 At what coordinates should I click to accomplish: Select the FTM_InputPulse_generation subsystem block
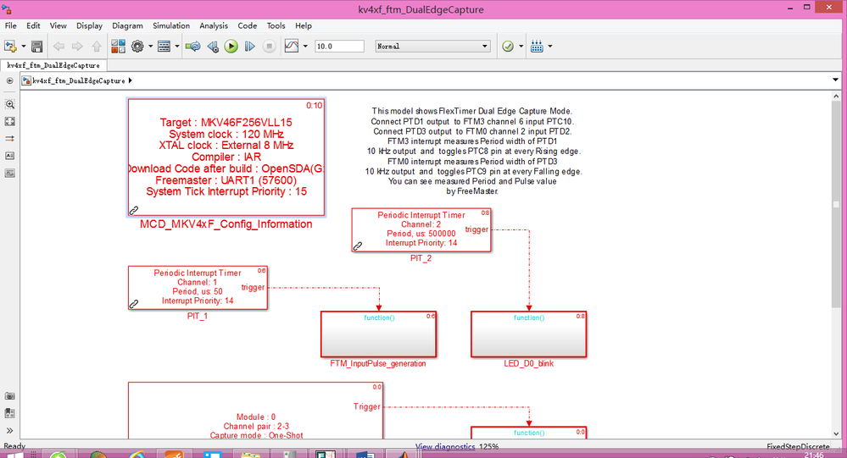pos(378,334)
